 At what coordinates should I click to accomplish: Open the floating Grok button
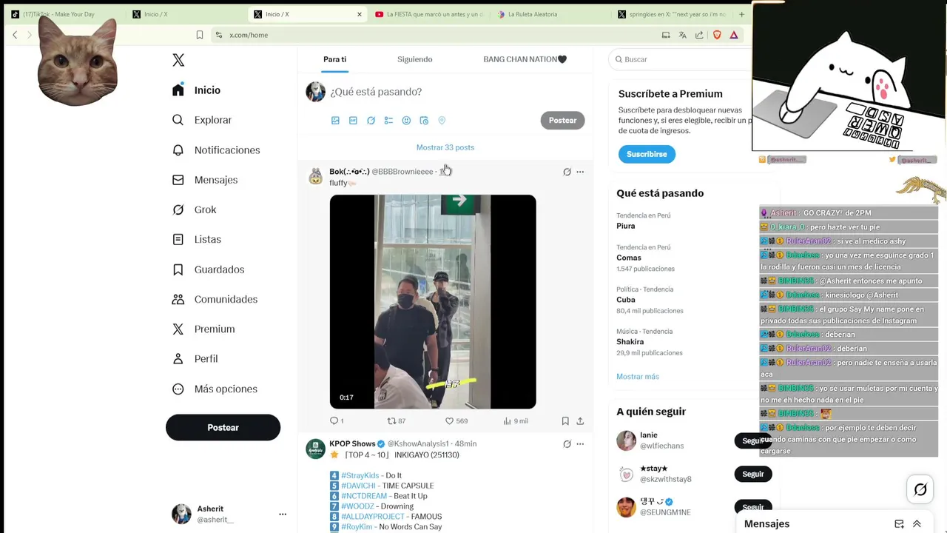click(920, 489)
